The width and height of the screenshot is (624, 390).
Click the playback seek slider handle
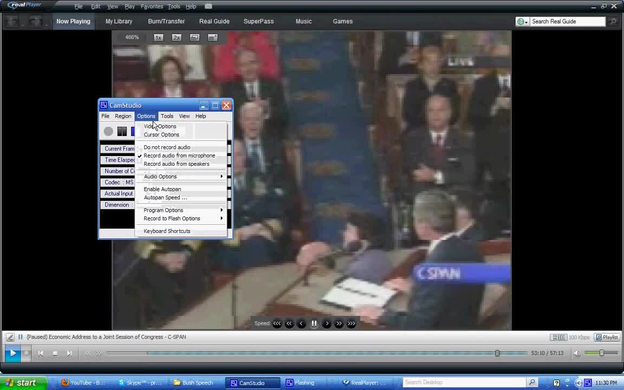(x=497, y=353)
